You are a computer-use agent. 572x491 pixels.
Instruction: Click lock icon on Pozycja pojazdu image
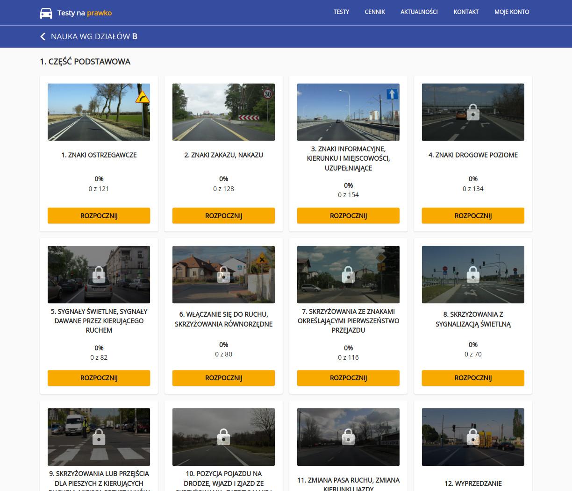pos(223,437)
